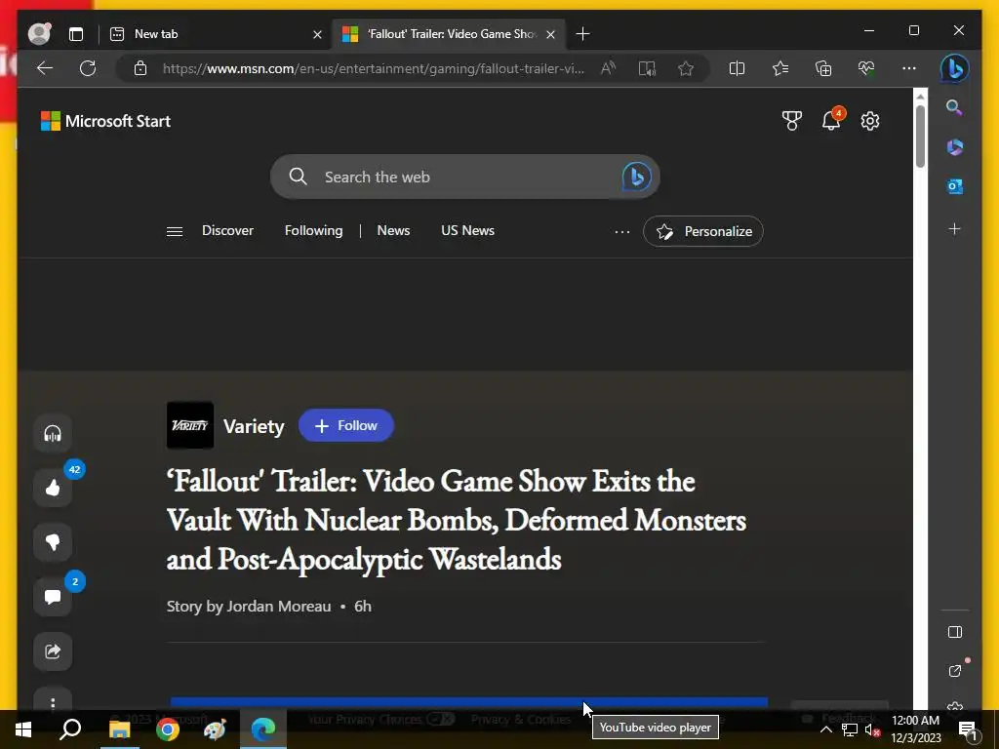Image resolution: width=999 pixels, height=749 pixels.
Task: Select the US News menu item
Action: coord(467,230)
